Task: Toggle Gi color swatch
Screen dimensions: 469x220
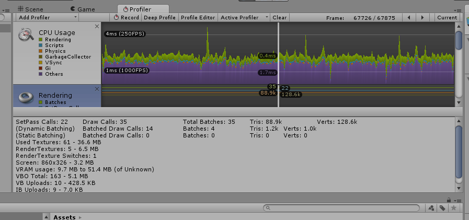Action: click(41, 68)
